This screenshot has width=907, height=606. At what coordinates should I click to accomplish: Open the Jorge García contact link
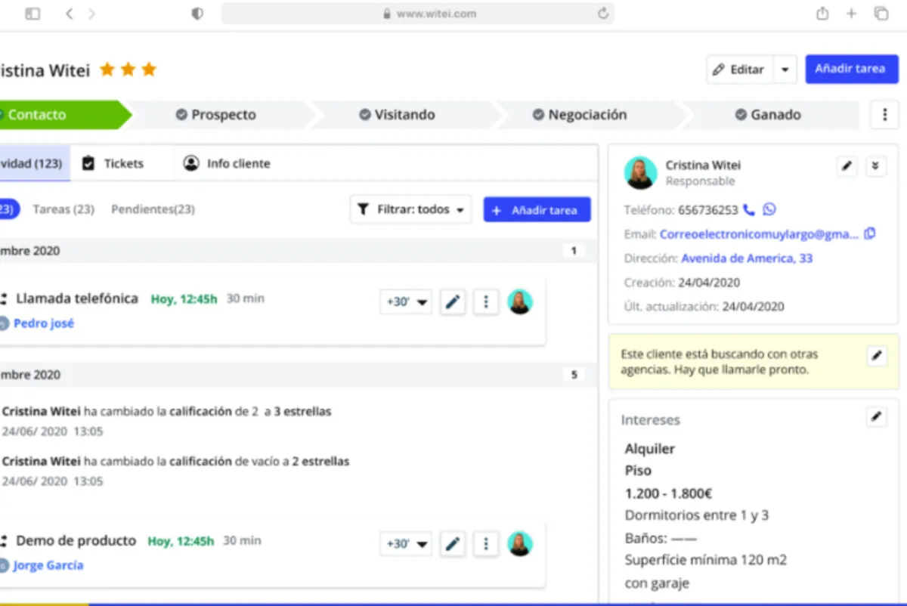click(48, 565)
